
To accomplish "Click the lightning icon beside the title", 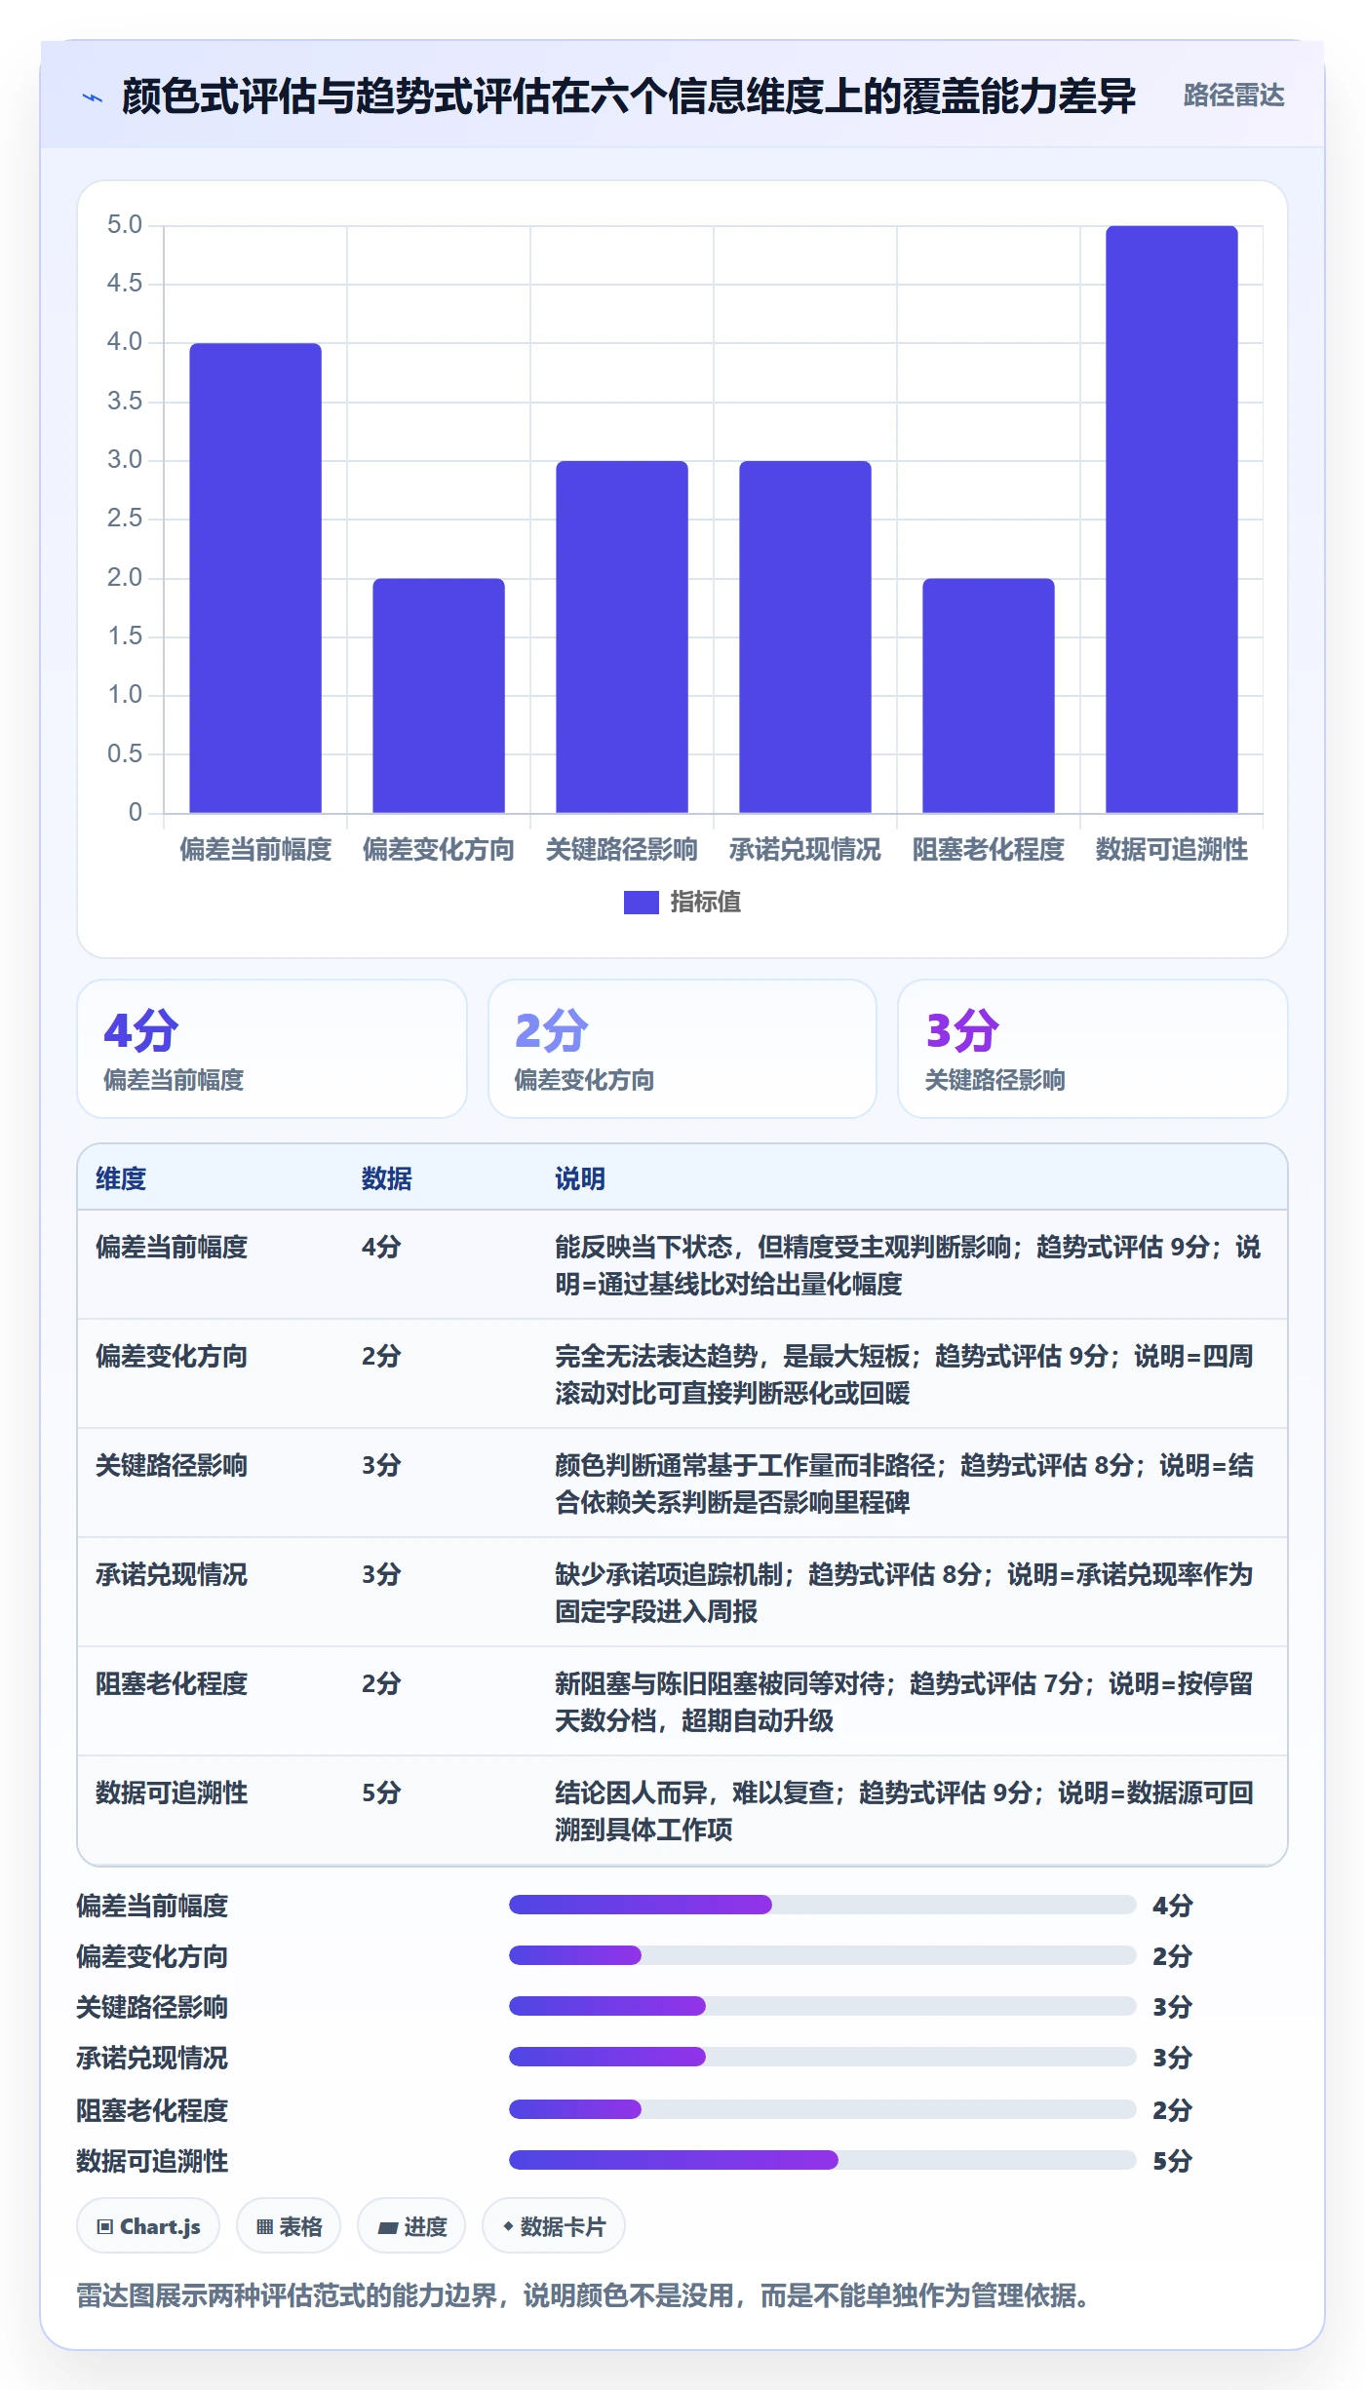I will pyautogui.click(x=93, y=97).
